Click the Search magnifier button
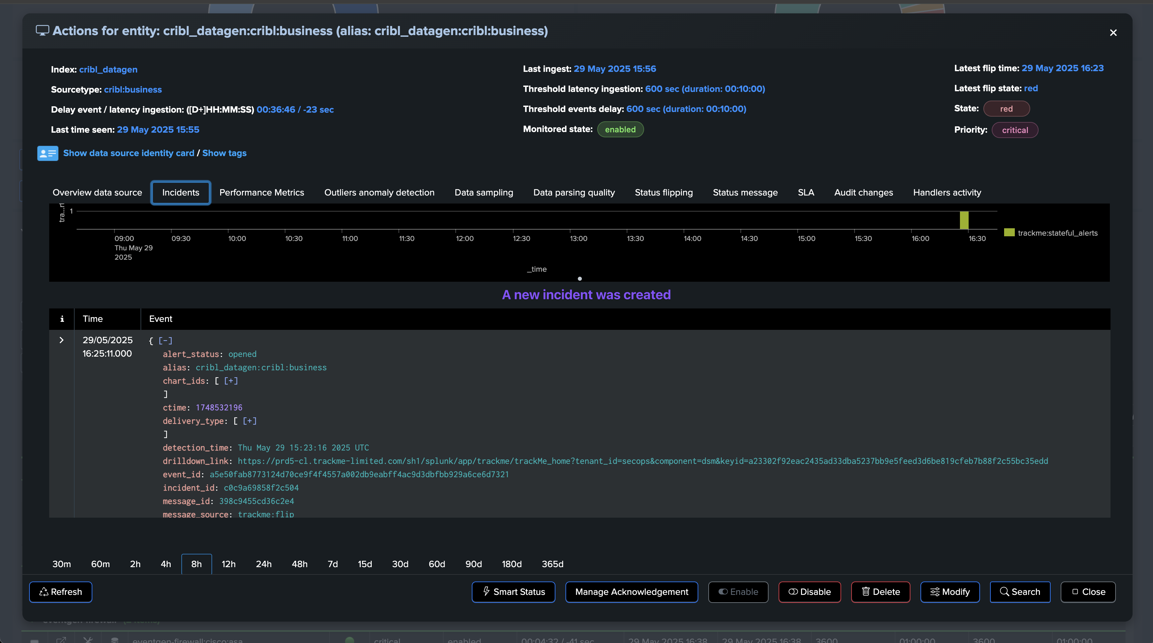 pyautogui.click(x=1019, y=592)
